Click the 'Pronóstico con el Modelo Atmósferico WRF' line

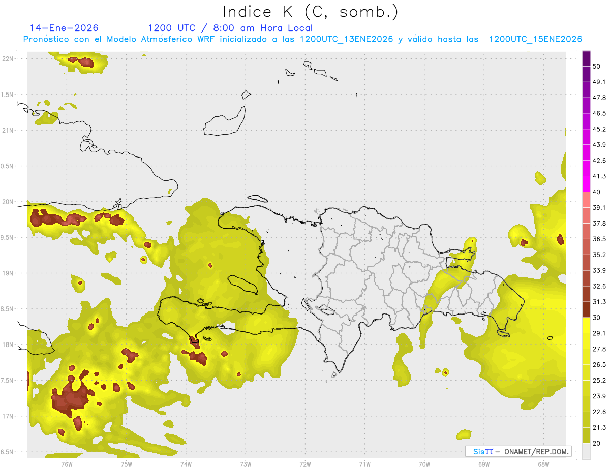pos(302,39)
